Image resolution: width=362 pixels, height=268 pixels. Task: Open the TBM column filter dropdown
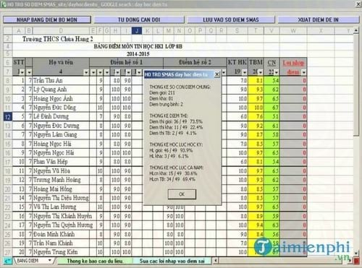261,72
